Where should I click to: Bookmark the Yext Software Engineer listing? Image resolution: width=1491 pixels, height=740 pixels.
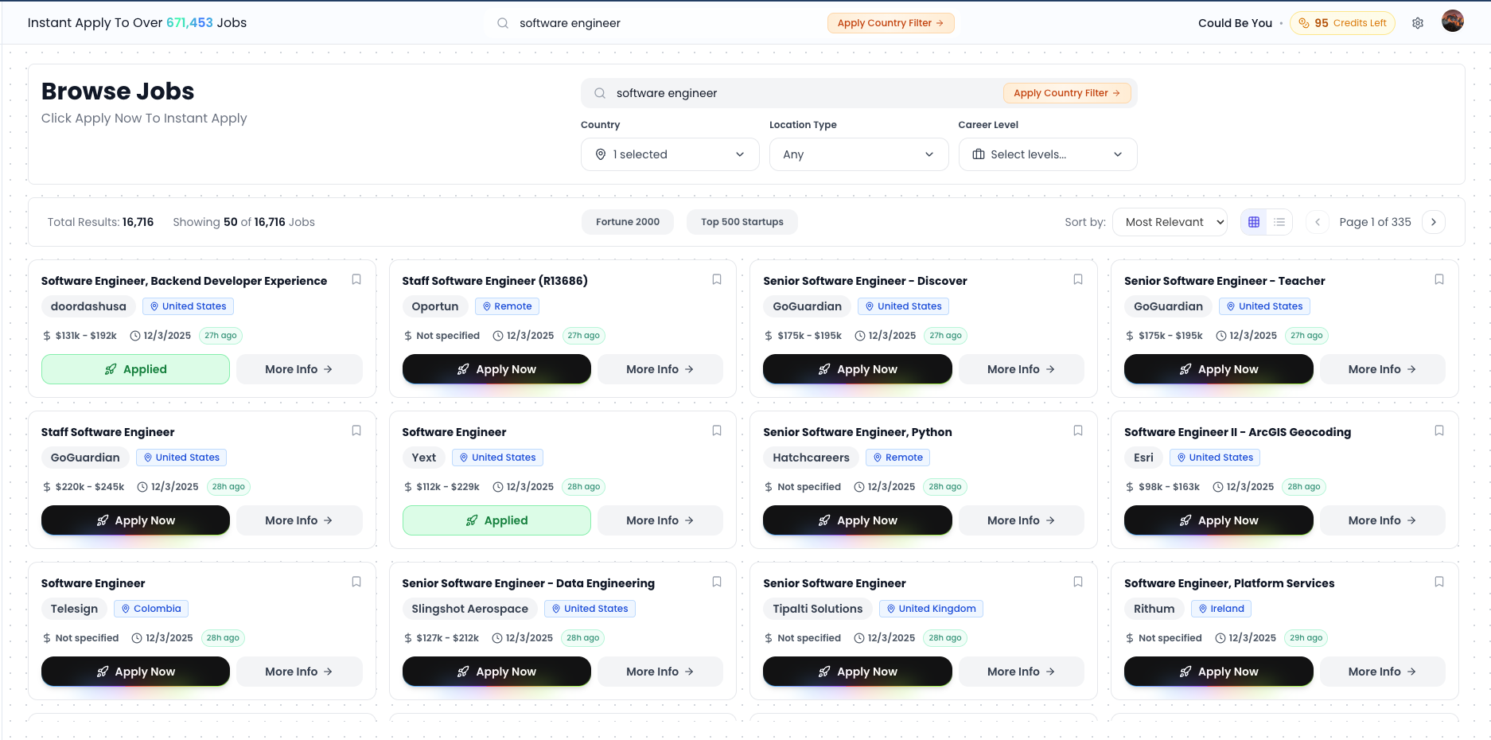[716, 430]
